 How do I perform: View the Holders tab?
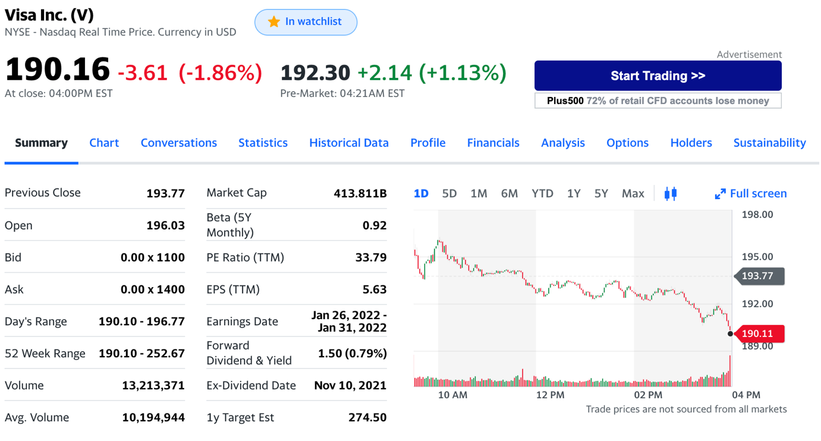click(x=691, y=143)
